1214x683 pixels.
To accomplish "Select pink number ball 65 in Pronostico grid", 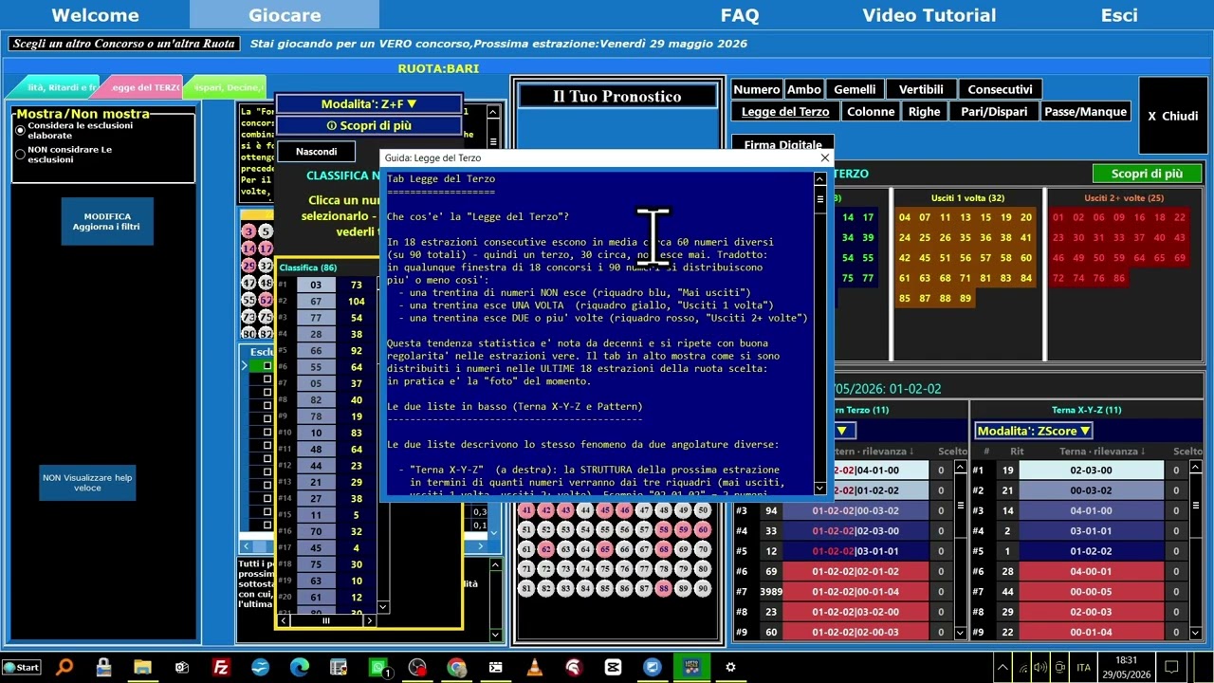I will click(603, 549).
